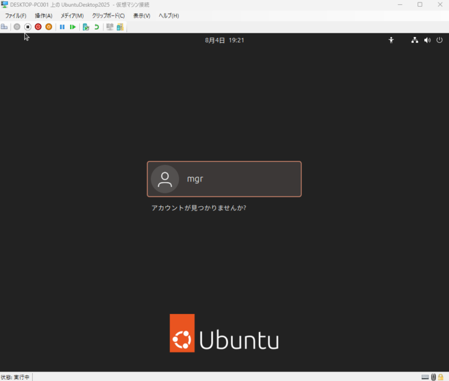Image resolution: width=449 pixels, height=381 pixels.
Task: Select the mgr user account
Action: coord(224,179)
